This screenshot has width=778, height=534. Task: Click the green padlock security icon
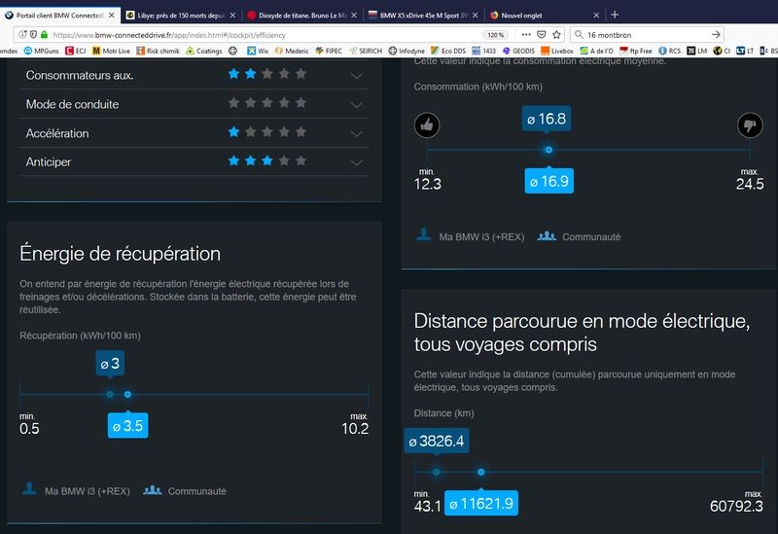click(44, 35)
